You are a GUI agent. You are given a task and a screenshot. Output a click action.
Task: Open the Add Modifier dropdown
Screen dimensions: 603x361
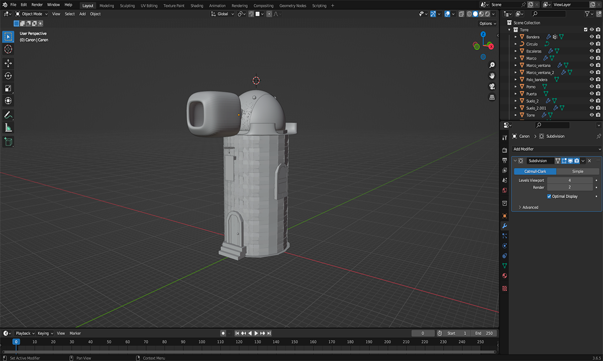556,149
